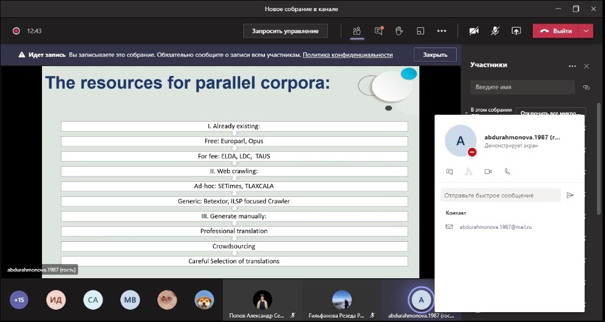Toggle the participants panel icon
Viewport: 605px width, 322px height.
coord(357,31)
